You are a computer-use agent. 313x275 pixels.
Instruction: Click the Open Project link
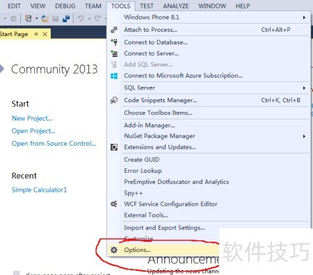(x=33, y=131)
